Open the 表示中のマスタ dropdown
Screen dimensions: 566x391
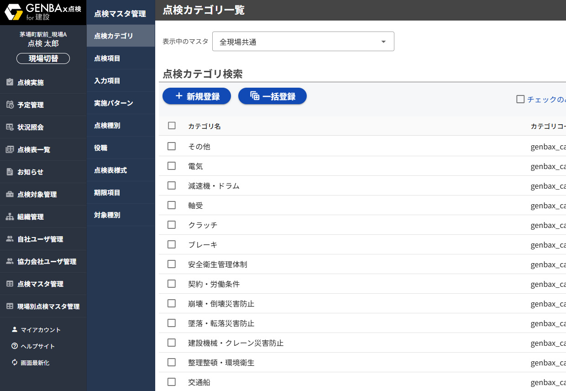coord(303,42)
